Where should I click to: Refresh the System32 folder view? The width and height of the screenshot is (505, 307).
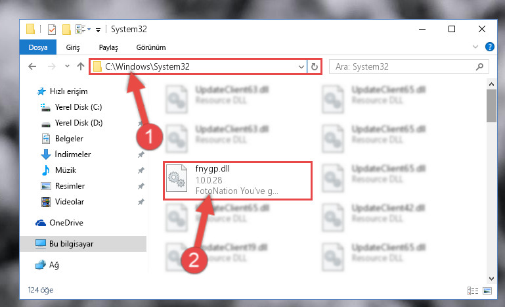pos(315,67)
